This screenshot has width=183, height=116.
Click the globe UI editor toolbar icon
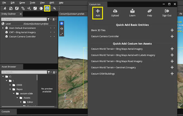click(x=41, y=8)
